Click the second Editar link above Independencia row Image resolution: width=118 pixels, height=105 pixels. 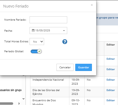(x=111, y=69)
